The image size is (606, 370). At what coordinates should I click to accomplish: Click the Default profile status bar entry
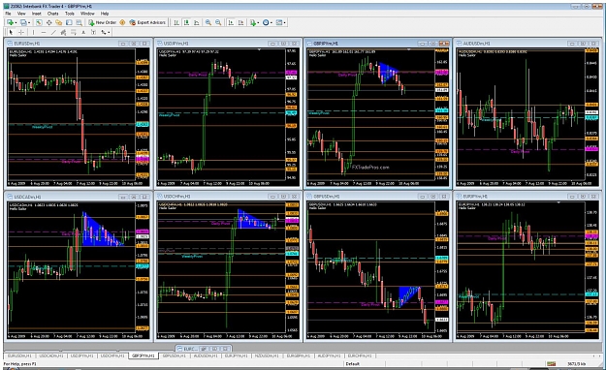coord(353,363)
